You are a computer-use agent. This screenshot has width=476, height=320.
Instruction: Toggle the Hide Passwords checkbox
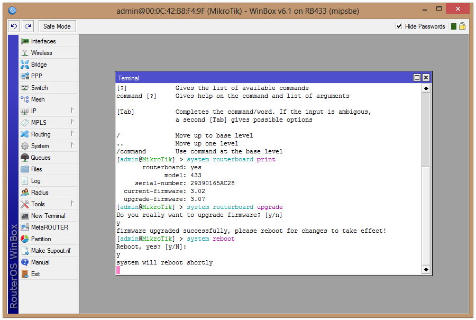point(399,26)
